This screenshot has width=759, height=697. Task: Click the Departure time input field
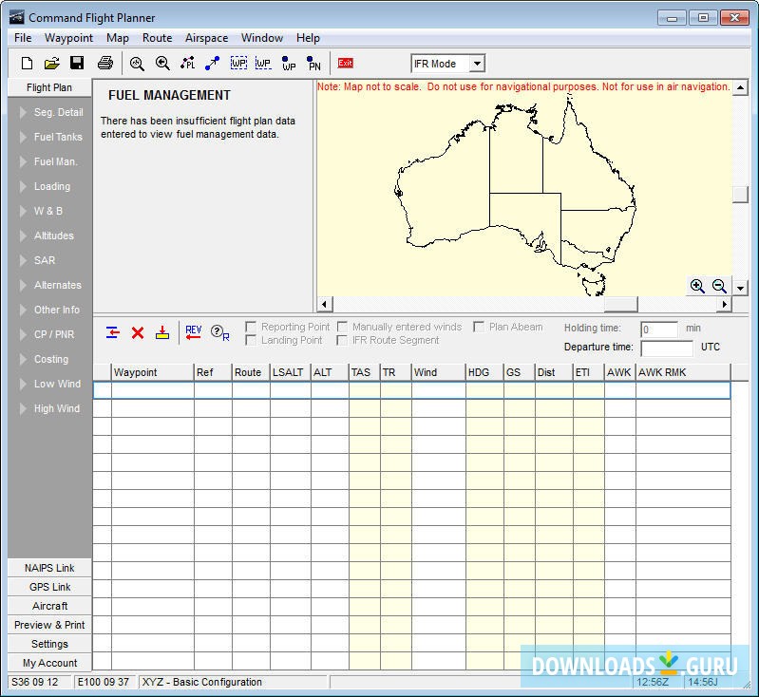click(x=667, y=348)
